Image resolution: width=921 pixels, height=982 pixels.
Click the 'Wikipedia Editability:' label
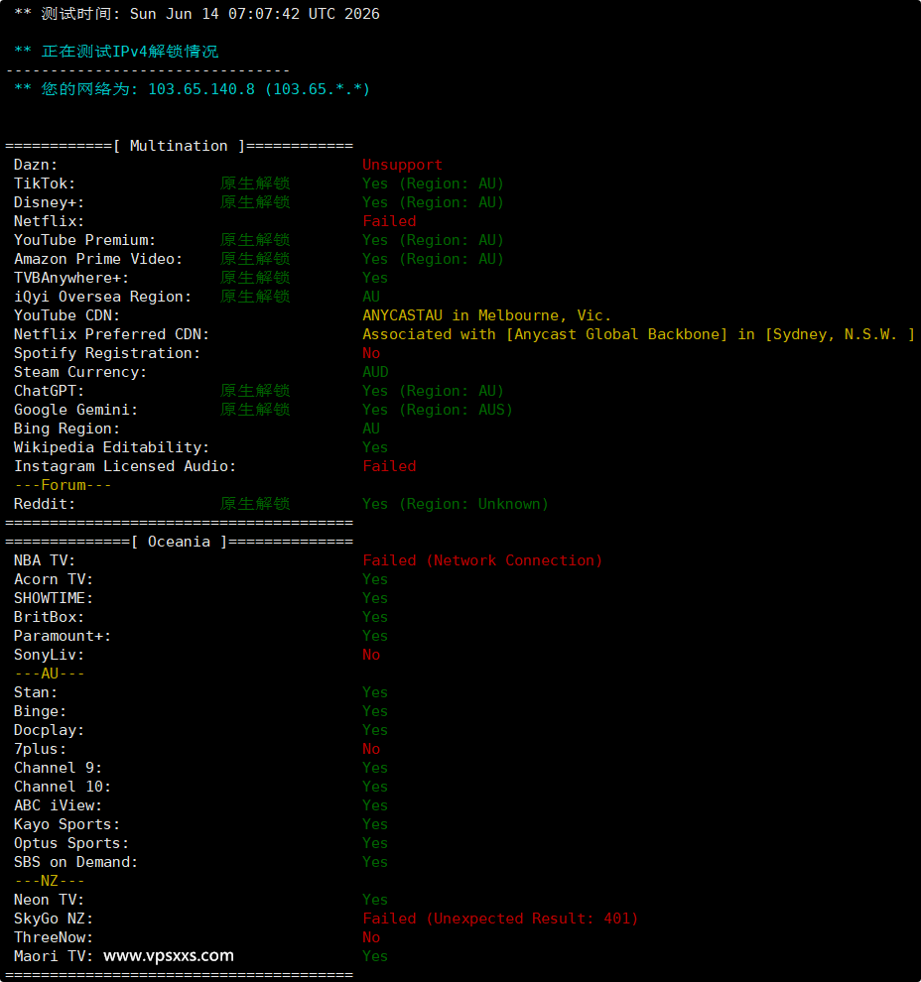point(111,447)
